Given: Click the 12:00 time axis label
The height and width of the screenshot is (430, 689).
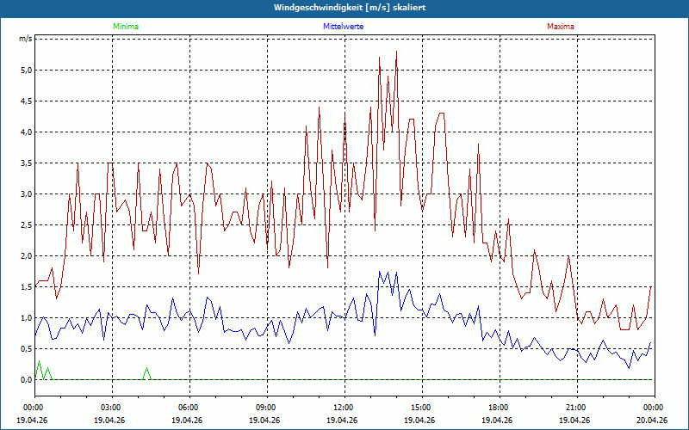Looking at the screenshot, I should [344, 408].
